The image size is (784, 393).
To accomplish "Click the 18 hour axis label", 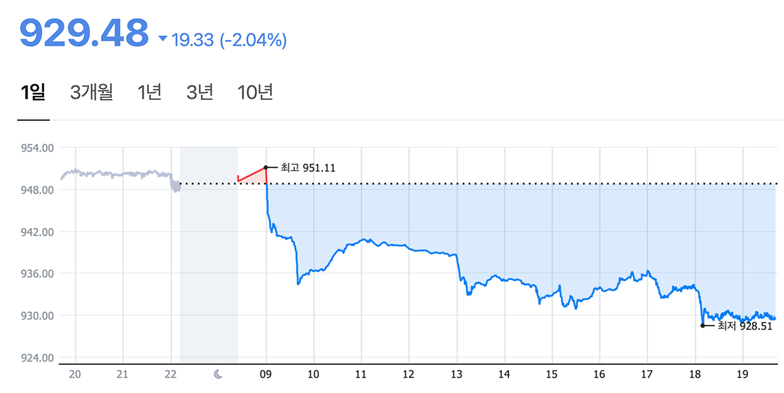I will 694,374.
